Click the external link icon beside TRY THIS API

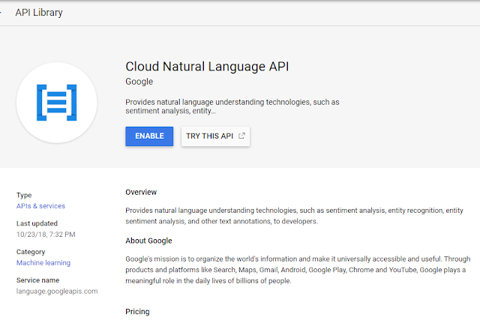(x=241, y=136)
